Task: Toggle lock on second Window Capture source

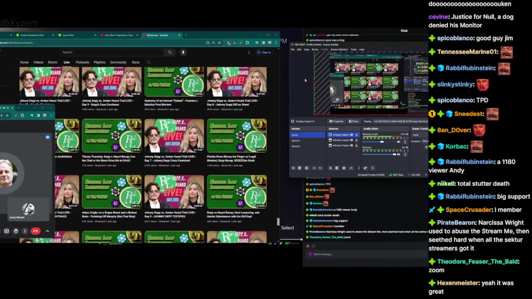Action: [357, 145]
